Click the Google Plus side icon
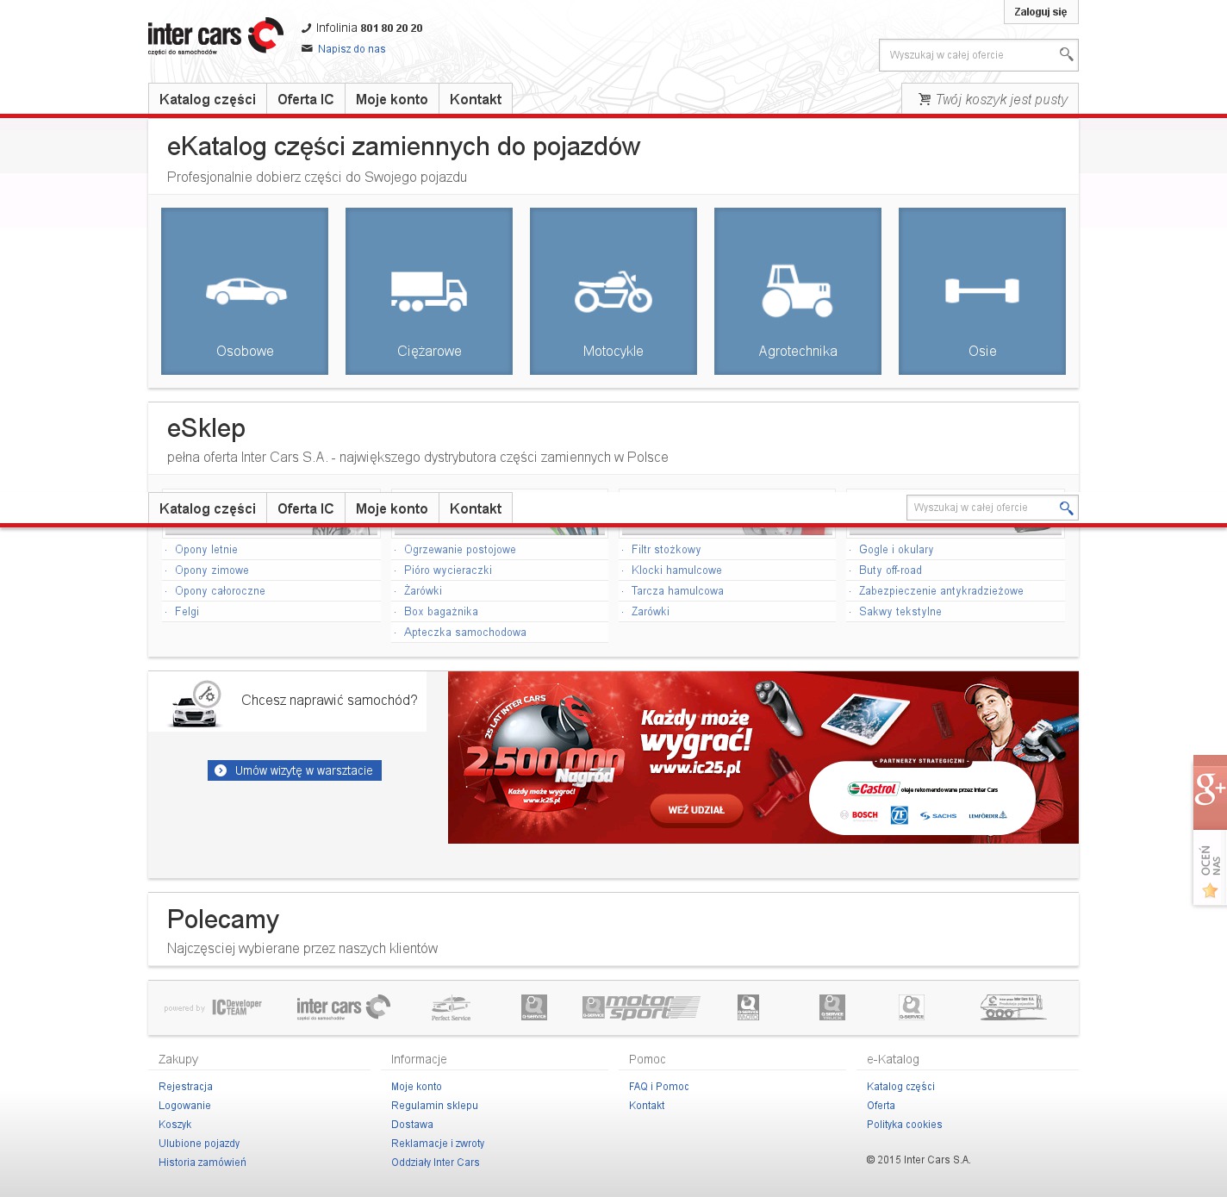The height and width of the screenshot is (1197, 1227). click(x=1210, y=789)
